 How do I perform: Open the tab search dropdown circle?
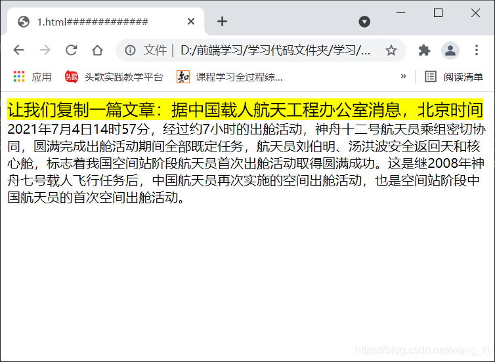364,22
